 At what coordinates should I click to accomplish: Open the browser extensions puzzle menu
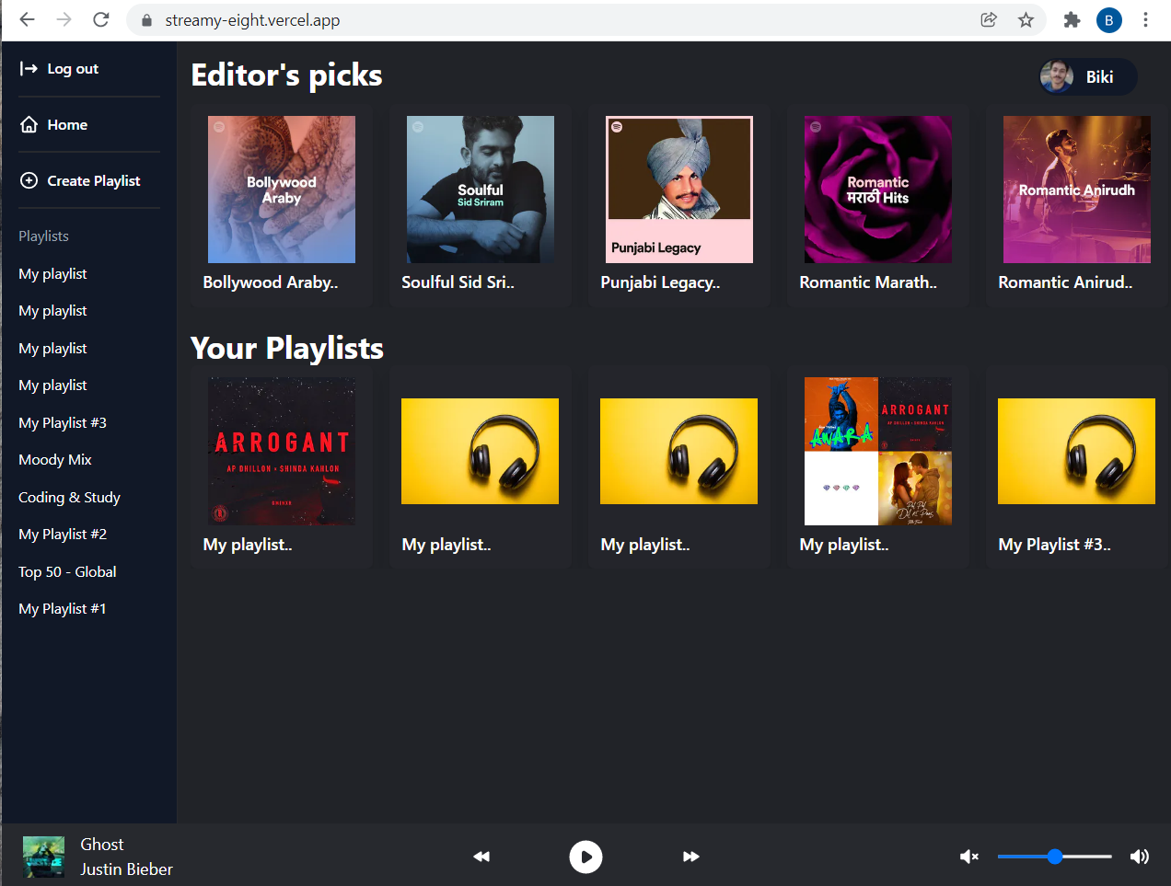1071,19
